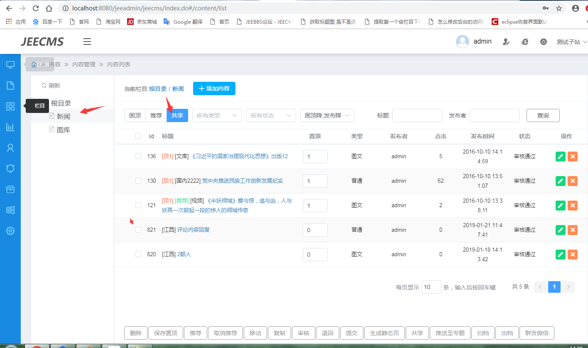This screenshot has width=588, height=348.
Task: Expand the 所有状态 status dropdown
Action: point(271,115)
